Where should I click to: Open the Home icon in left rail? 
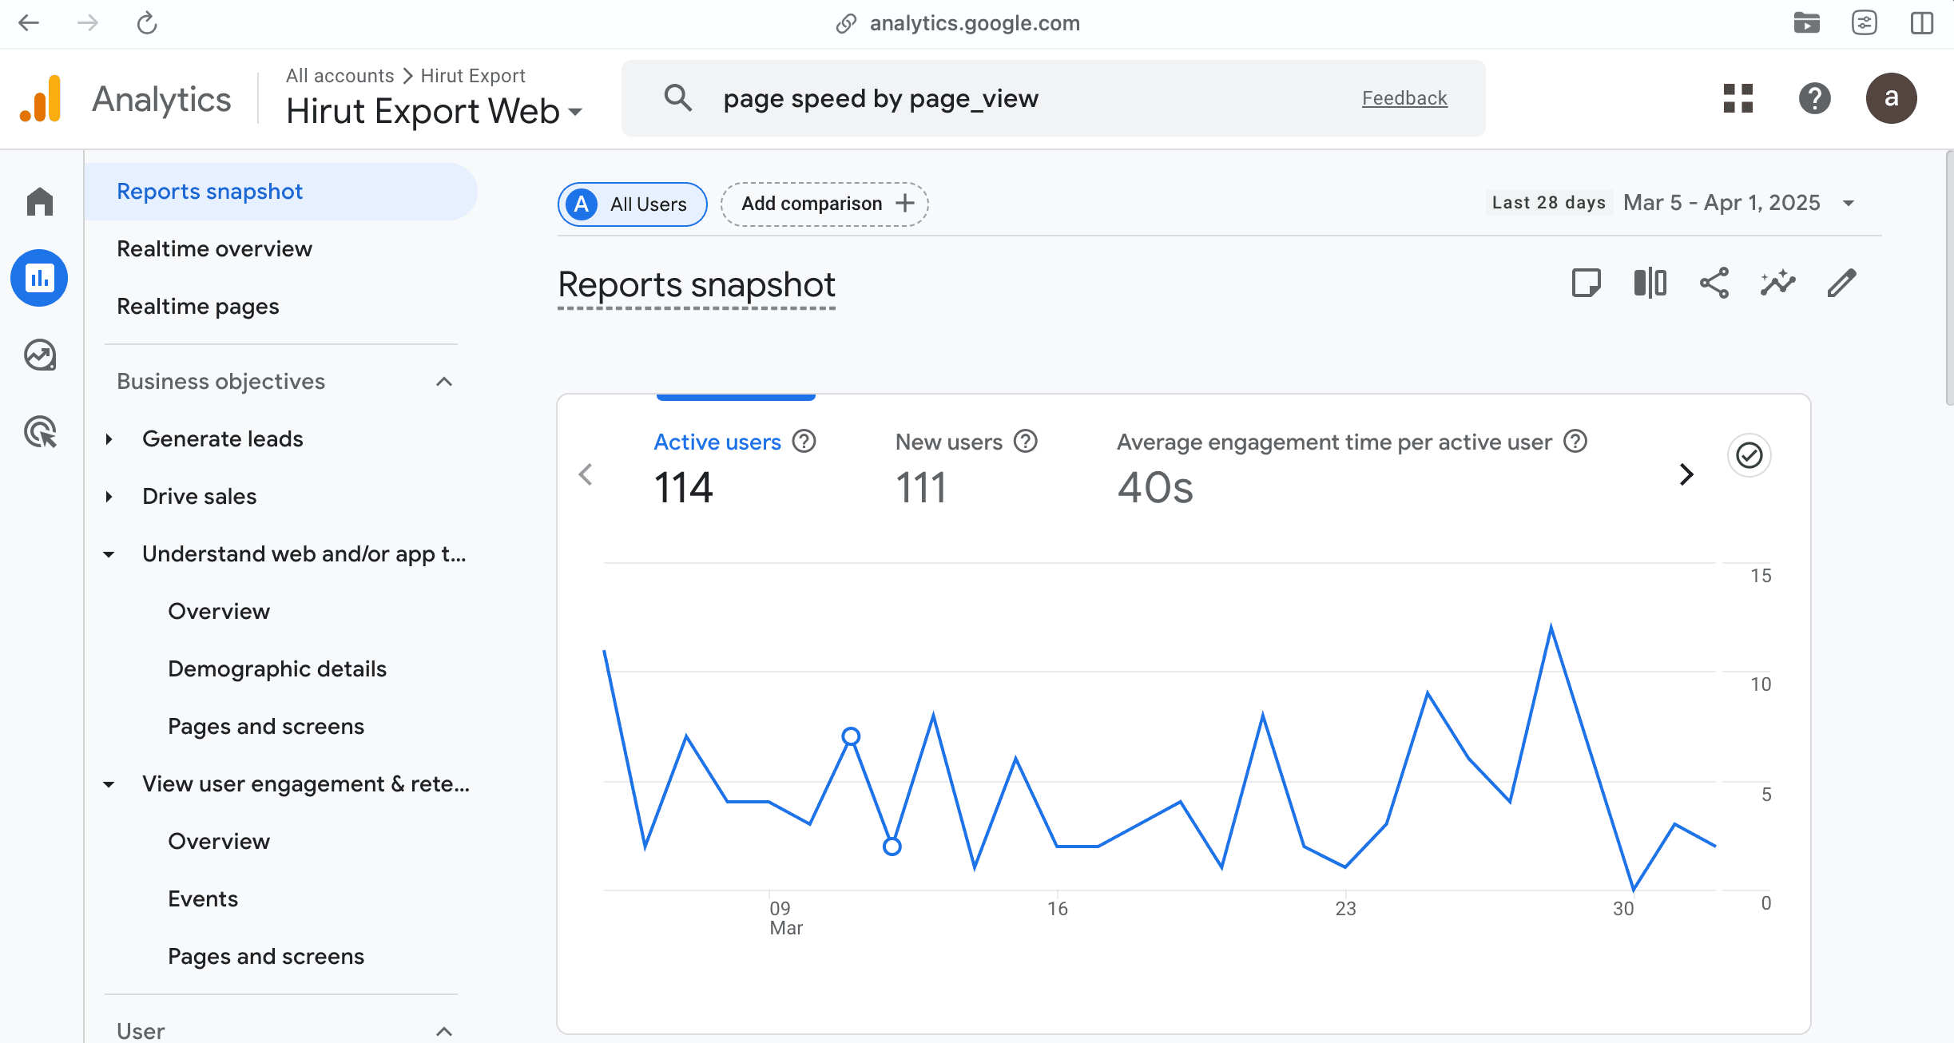click(x=40, y=201)
